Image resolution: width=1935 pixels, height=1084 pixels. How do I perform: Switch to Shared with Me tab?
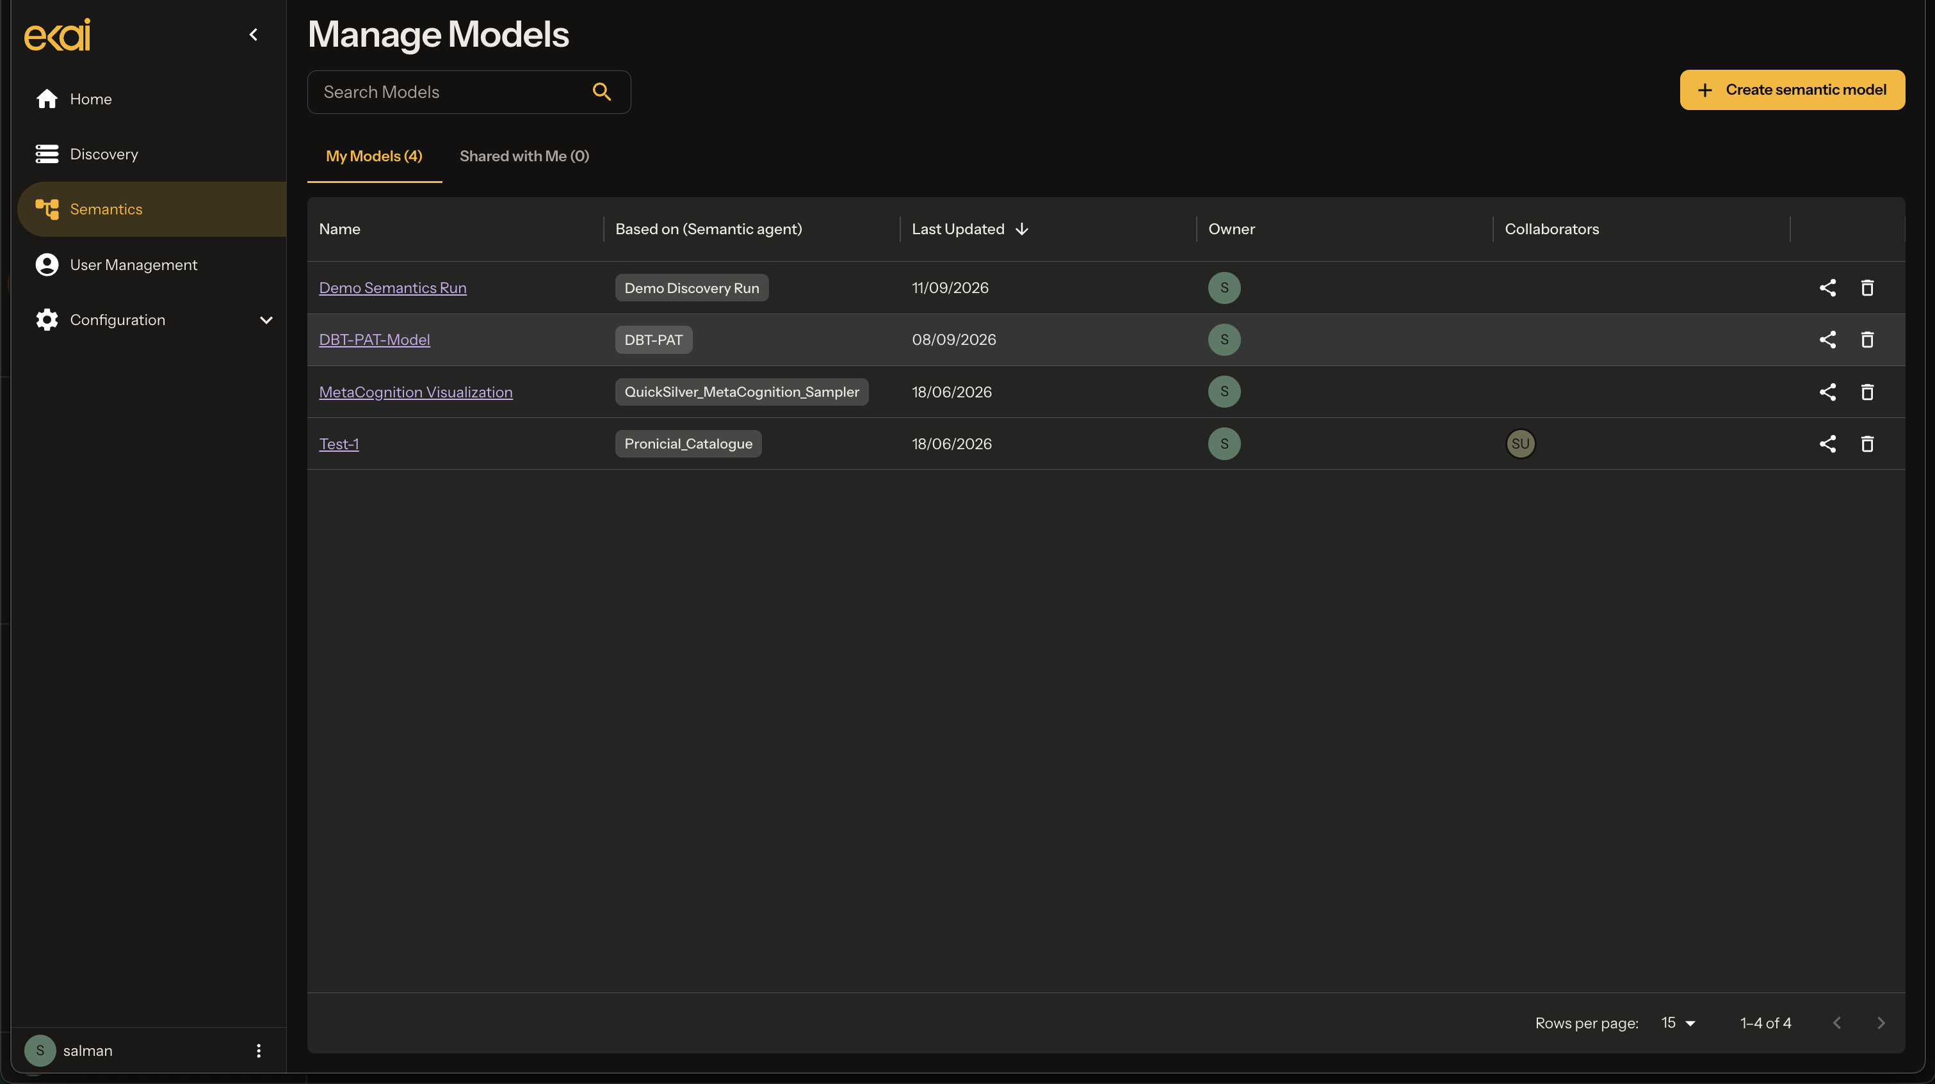click(x=524, y=156)
